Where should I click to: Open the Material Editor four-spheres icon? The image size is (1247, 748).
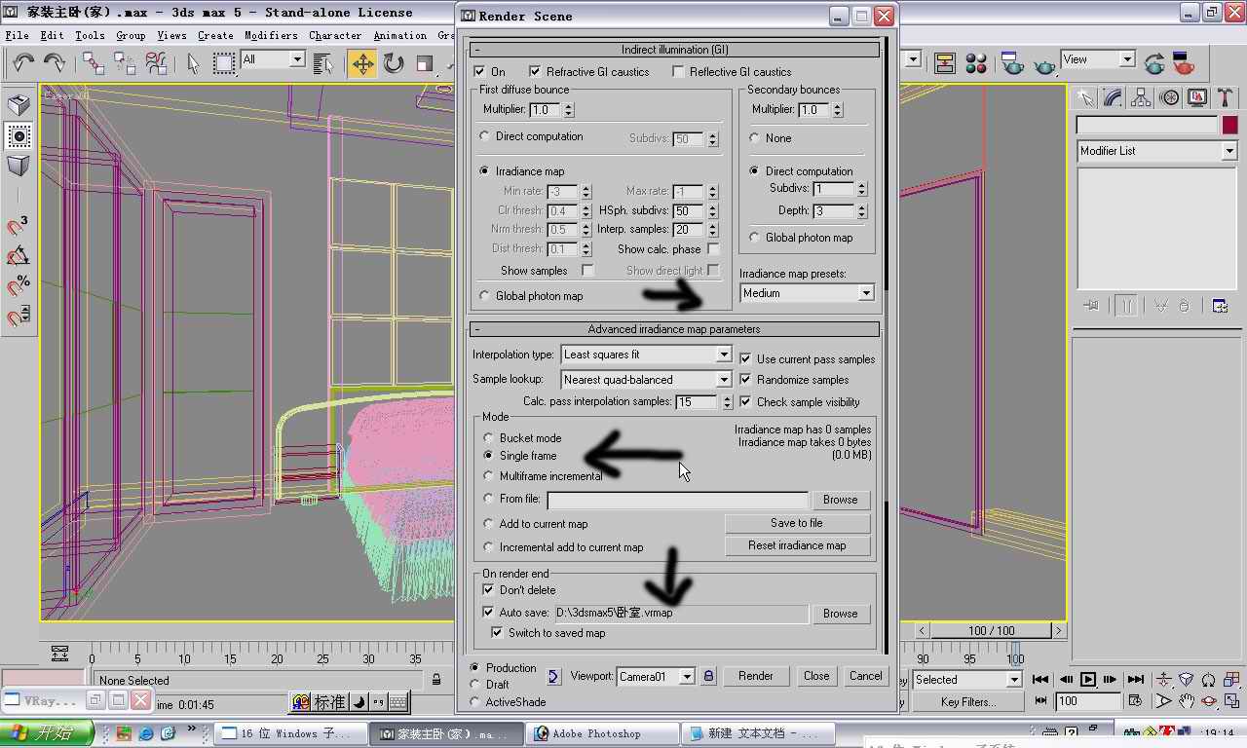(x=976, y=63)
